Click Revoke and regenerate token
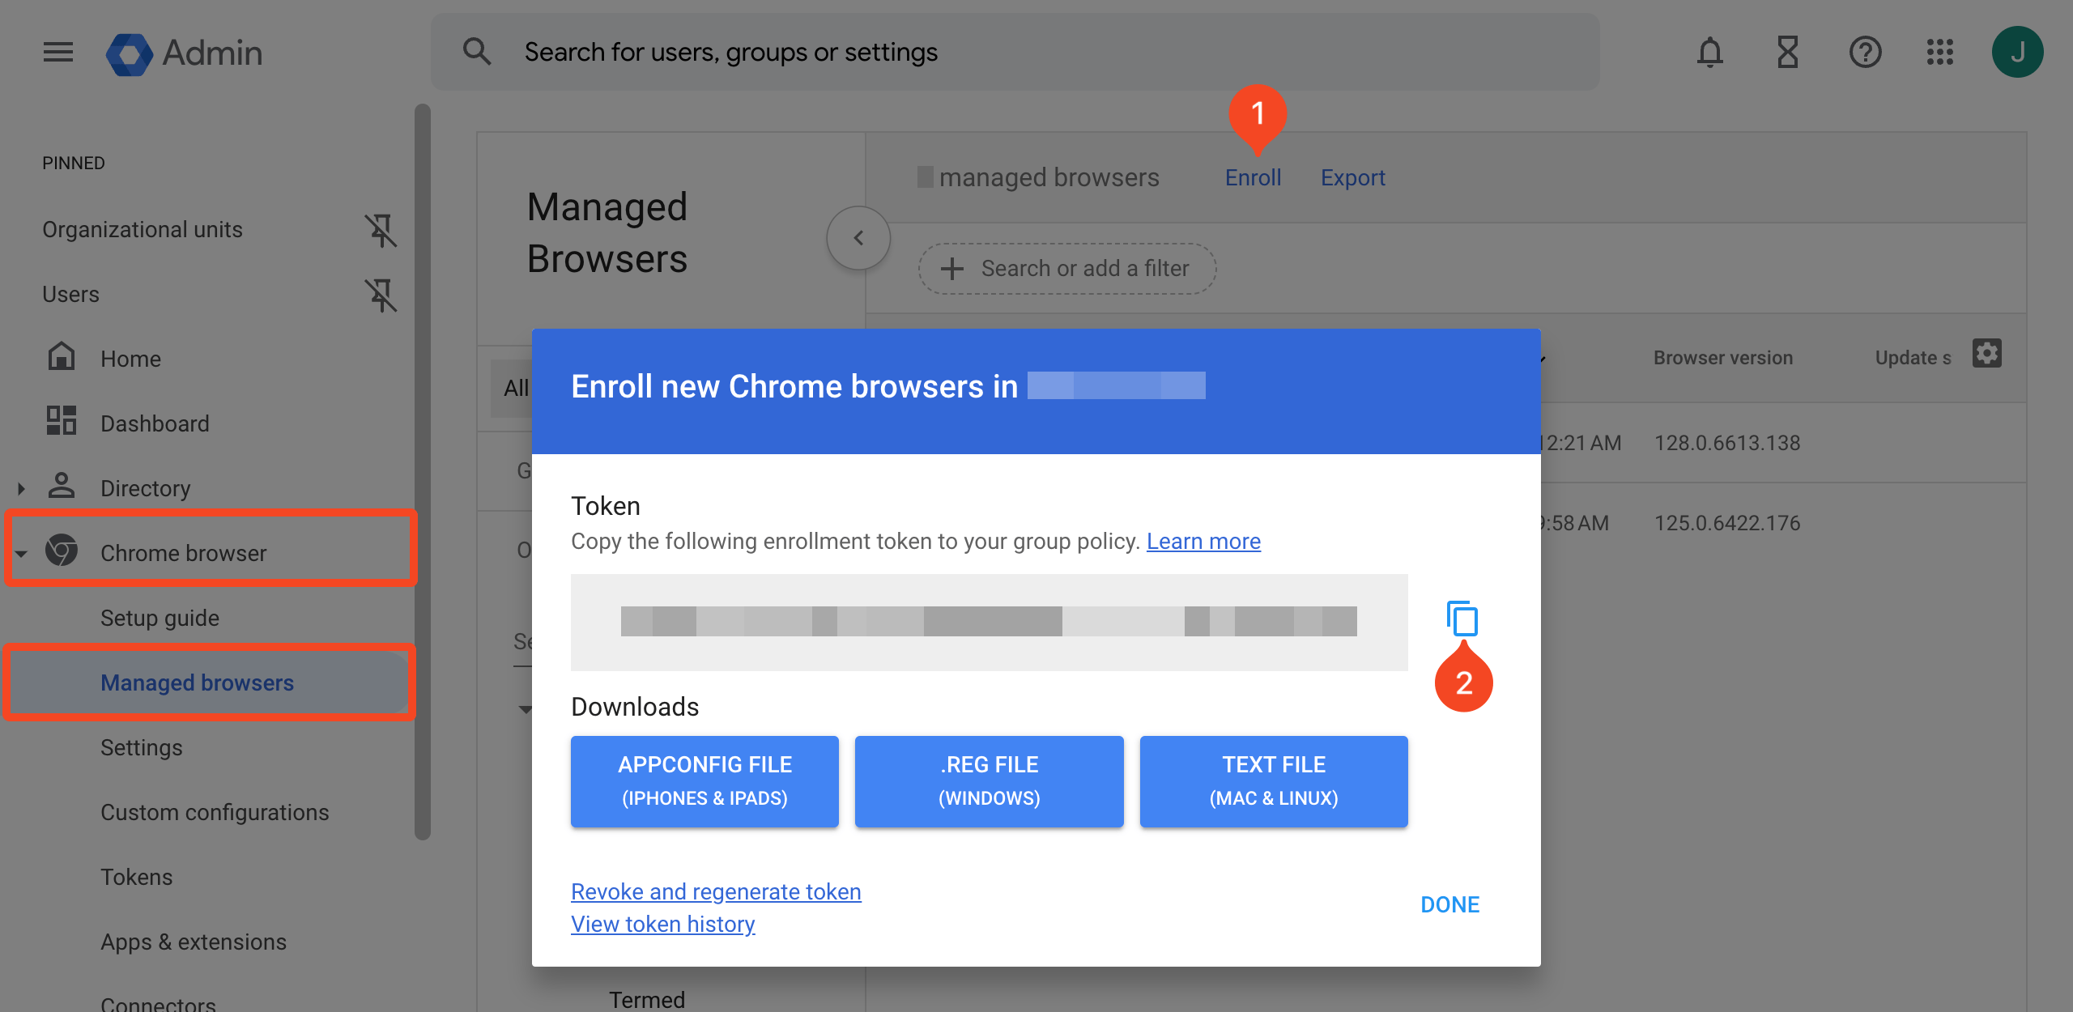The image size is (2073, 1012). [x=716, y=891]
